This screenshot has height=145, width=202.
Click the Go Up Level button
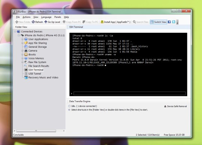pos(52,22)
